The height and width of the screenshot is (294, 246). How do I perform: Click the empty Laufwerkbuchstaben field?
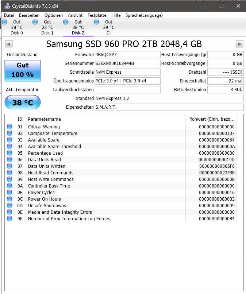pyautogui.click(x=128, y=90)
